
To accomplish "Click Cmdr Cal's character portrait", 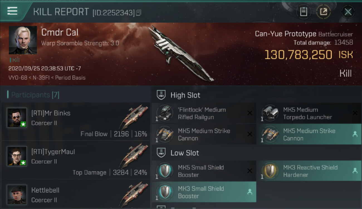I will 23,40.
